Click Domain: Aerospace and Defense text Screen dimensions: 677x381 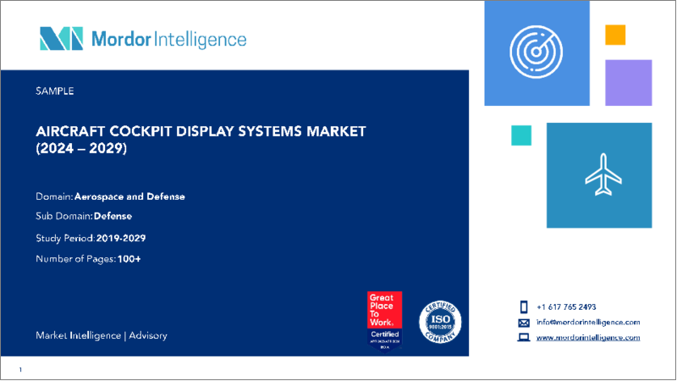point(110,196)
